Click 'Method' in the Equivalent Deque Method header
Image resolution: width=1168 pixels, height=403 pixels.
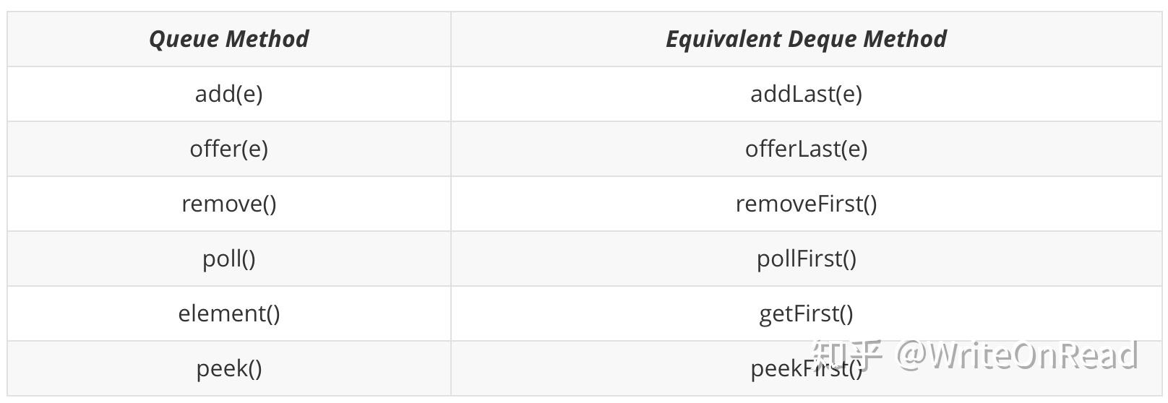tap(905, 39)
